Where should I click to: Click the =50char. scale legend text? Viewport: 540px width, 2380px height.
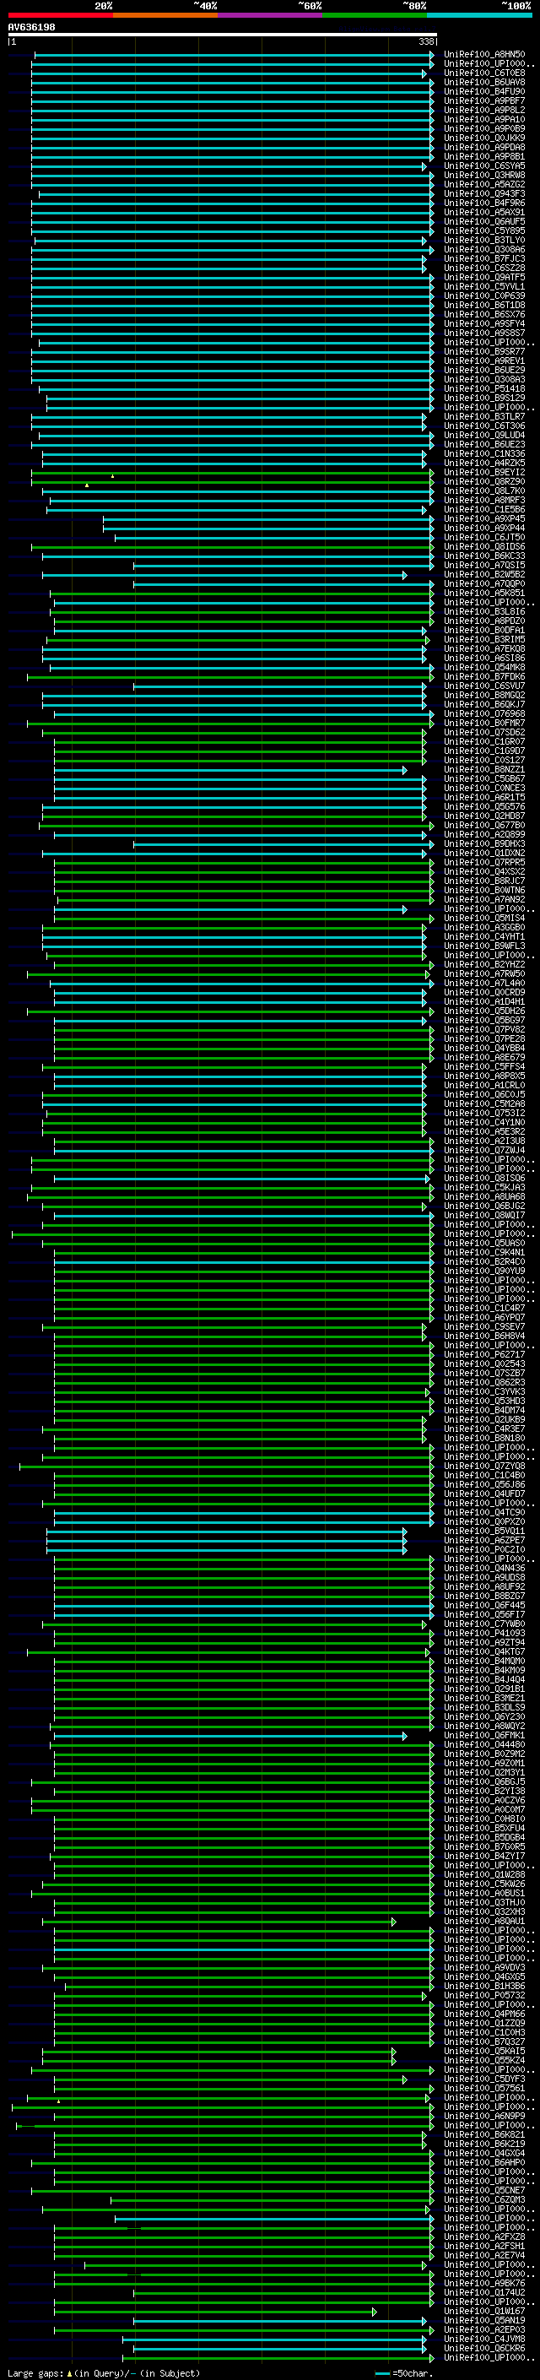413,2373
